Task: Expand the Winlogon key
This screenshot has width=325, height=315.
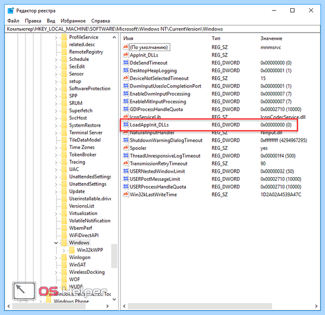Action: pos(56,257)
